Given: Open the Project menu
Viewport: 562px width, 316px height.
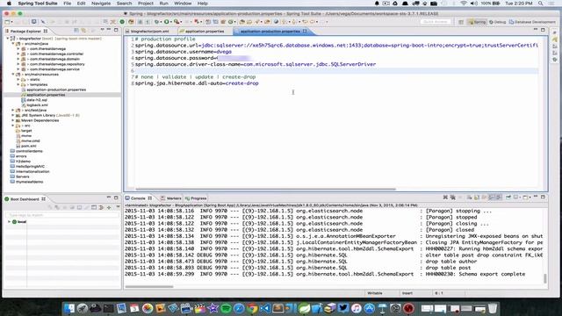Looking at the screenshot, I should [146, 4].
